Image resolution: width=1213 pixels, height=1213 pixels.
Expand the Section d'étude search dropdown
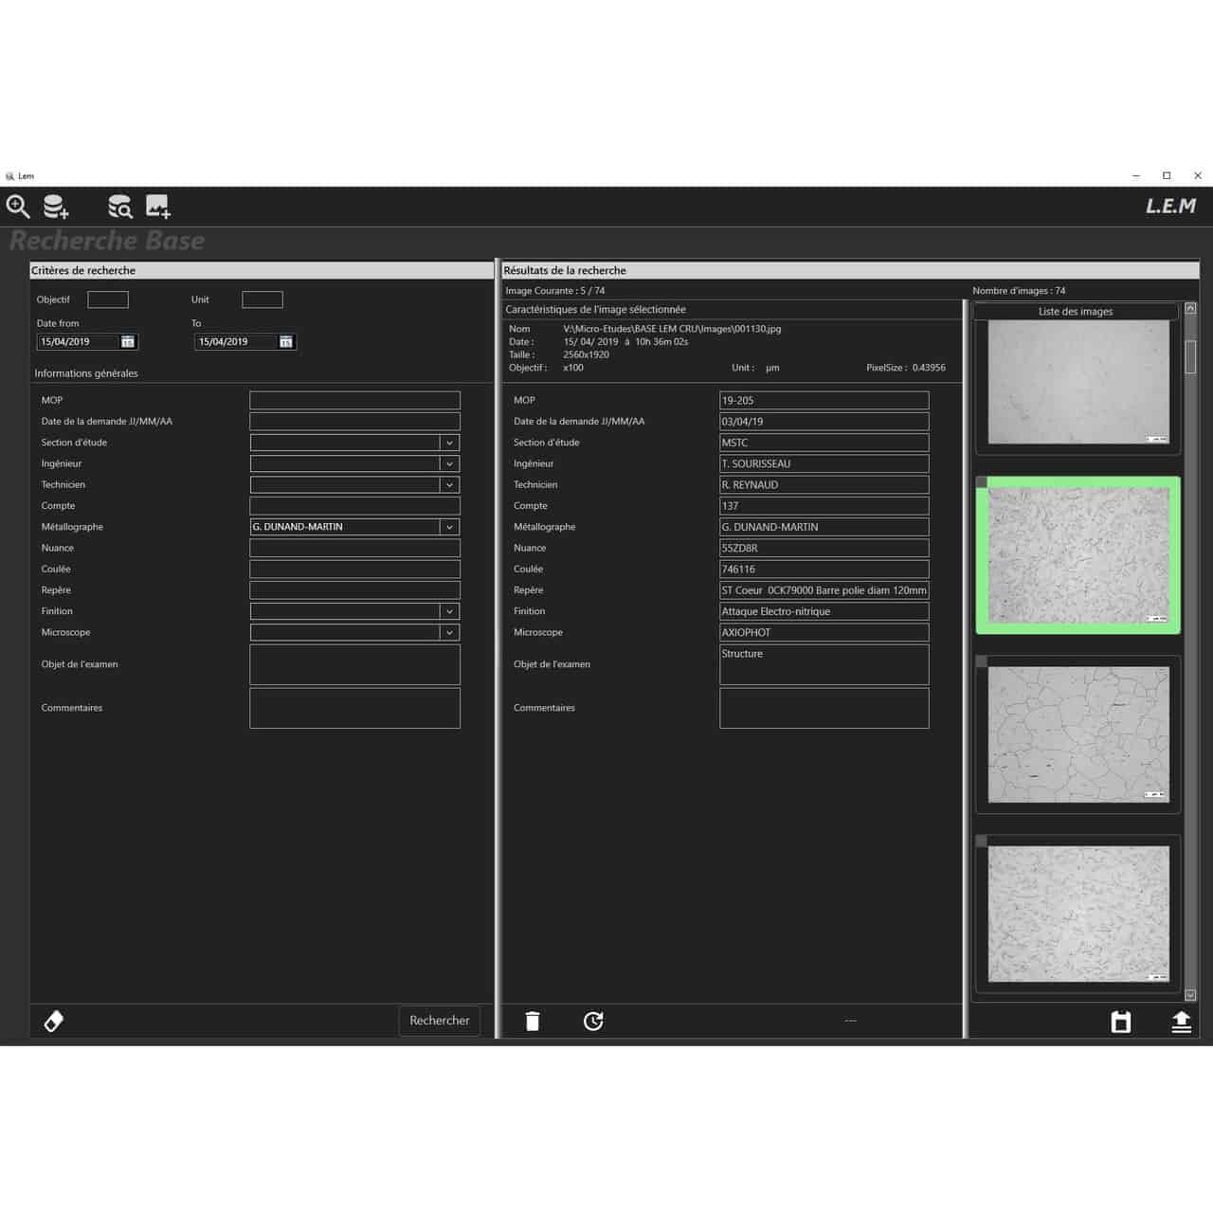[449, 443]
